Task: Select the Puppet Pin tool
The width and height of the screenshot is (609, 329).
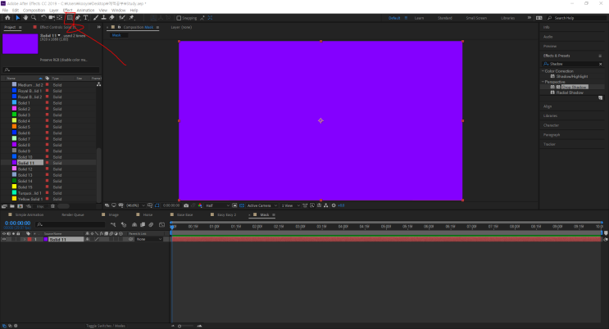Action: (x=132, y=18)
